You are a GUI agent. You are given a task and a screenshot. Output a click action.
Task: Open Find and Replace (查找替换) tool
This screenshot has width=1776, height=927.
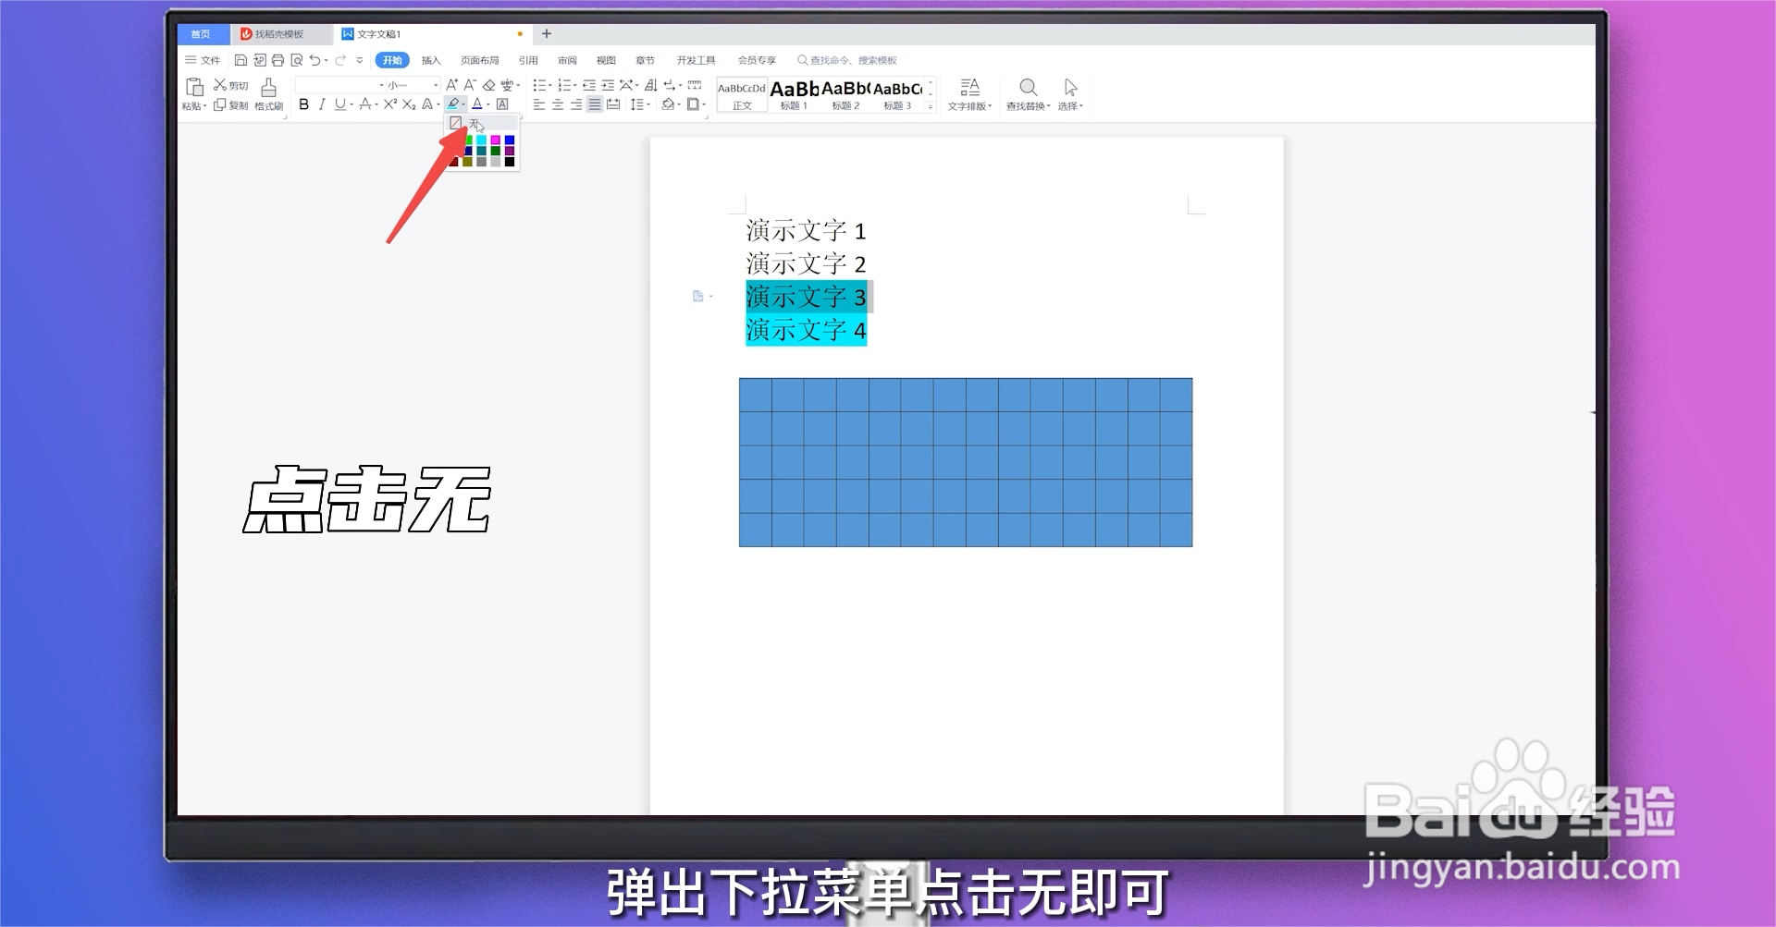tap(1028, 92)
